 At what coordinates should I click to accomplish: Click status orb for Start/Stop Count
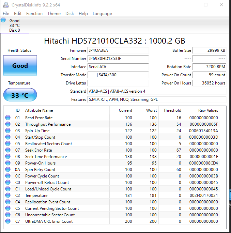point(8,137)
